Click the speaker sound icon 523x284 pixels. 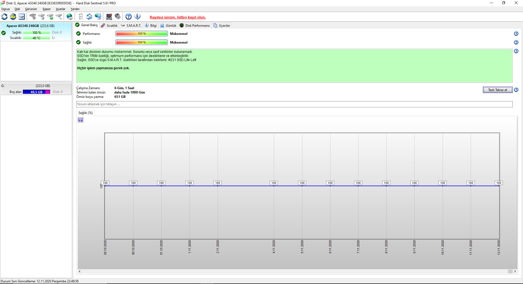(118, 17)
